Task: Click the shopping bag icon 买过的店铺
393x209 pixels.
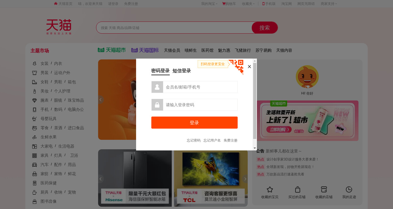Action: coord(298,189)
